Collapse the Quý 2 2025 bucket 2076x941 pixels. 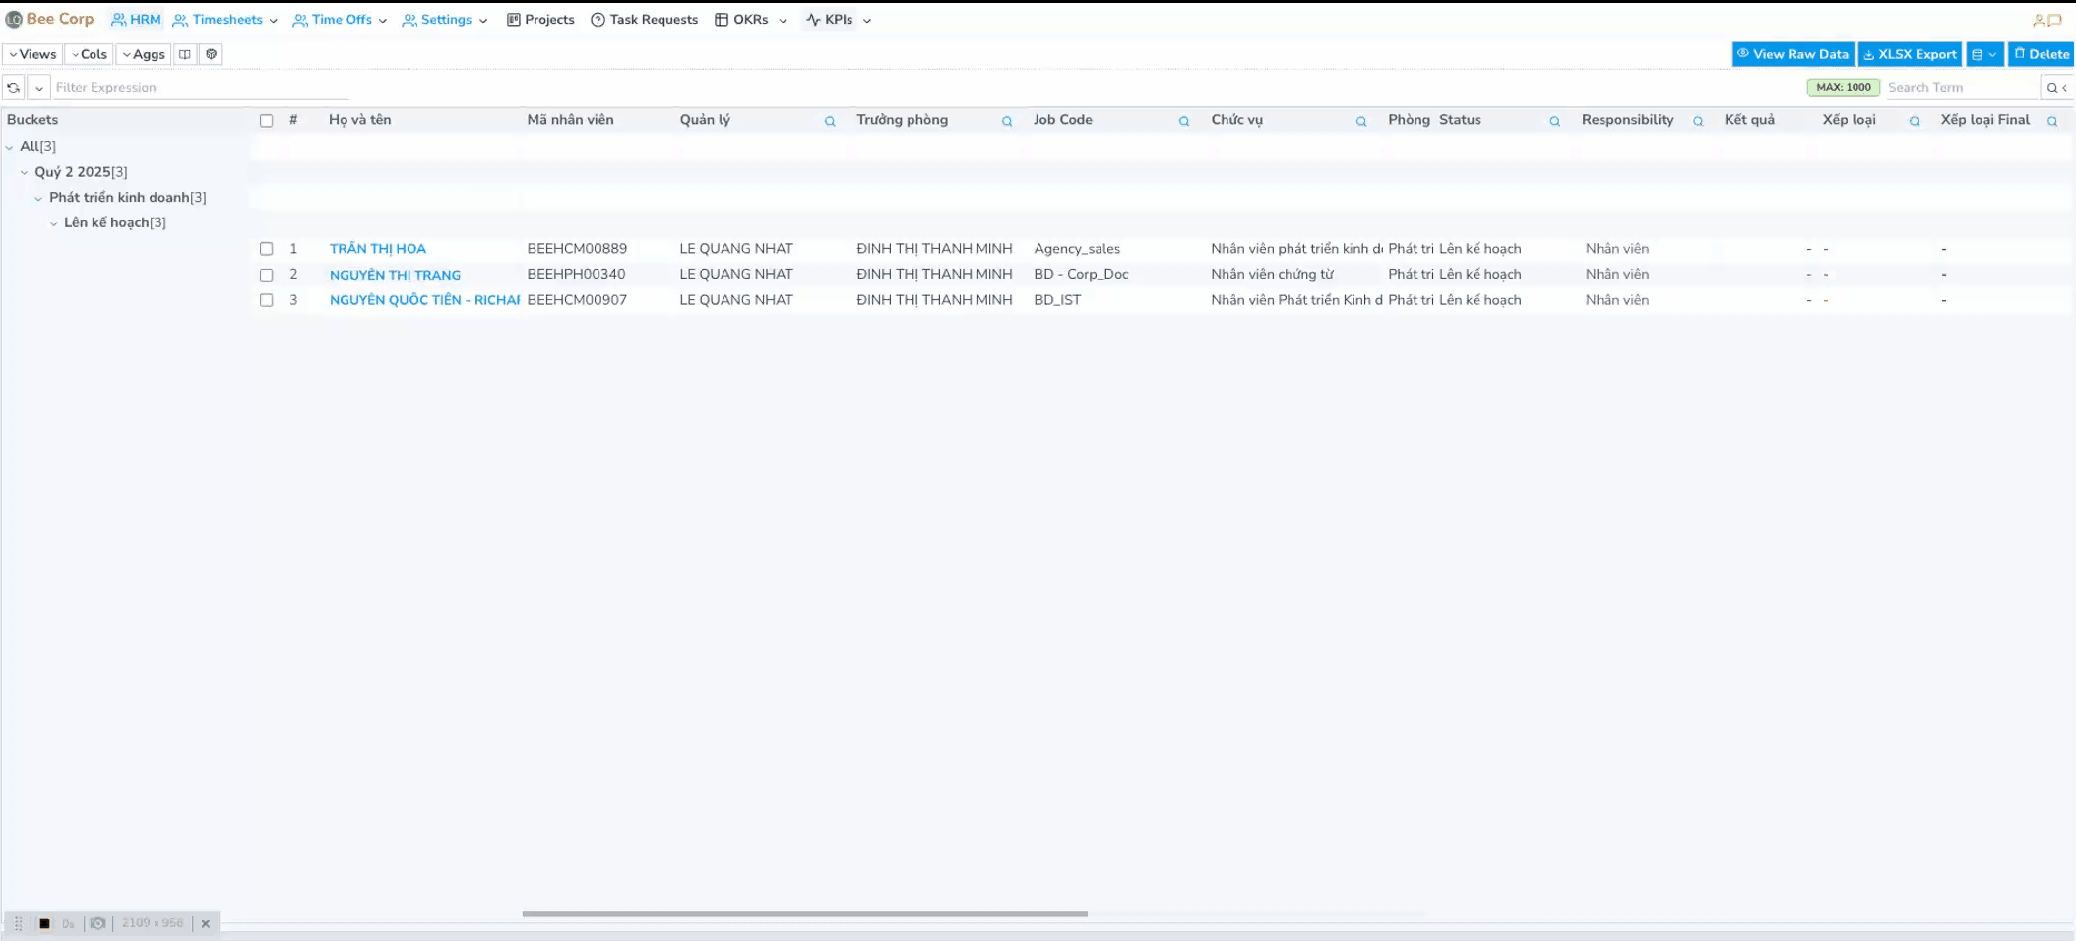click(x=25, y=172)
